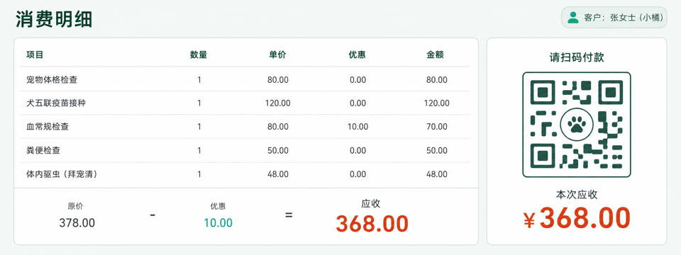Select the 体内驱虫（拜宠清）item name
Viewport: 681px width, 255px height.
tap(62, 174)
